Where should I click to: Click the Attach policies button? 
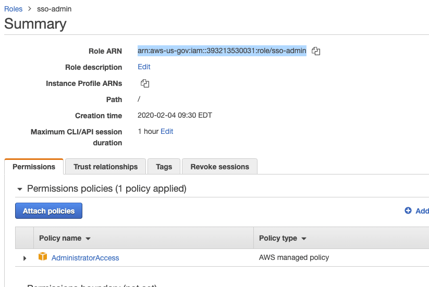pyautogui.click(x=48, y=211)
